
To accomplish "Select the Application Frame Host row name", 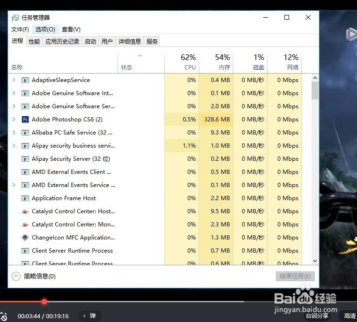I will click(x=64, y=198).
